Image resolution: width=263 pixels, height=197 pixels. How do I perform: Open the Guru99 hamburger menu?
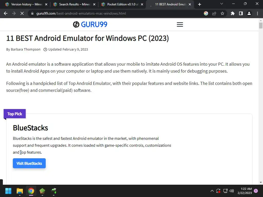[180, 24]
